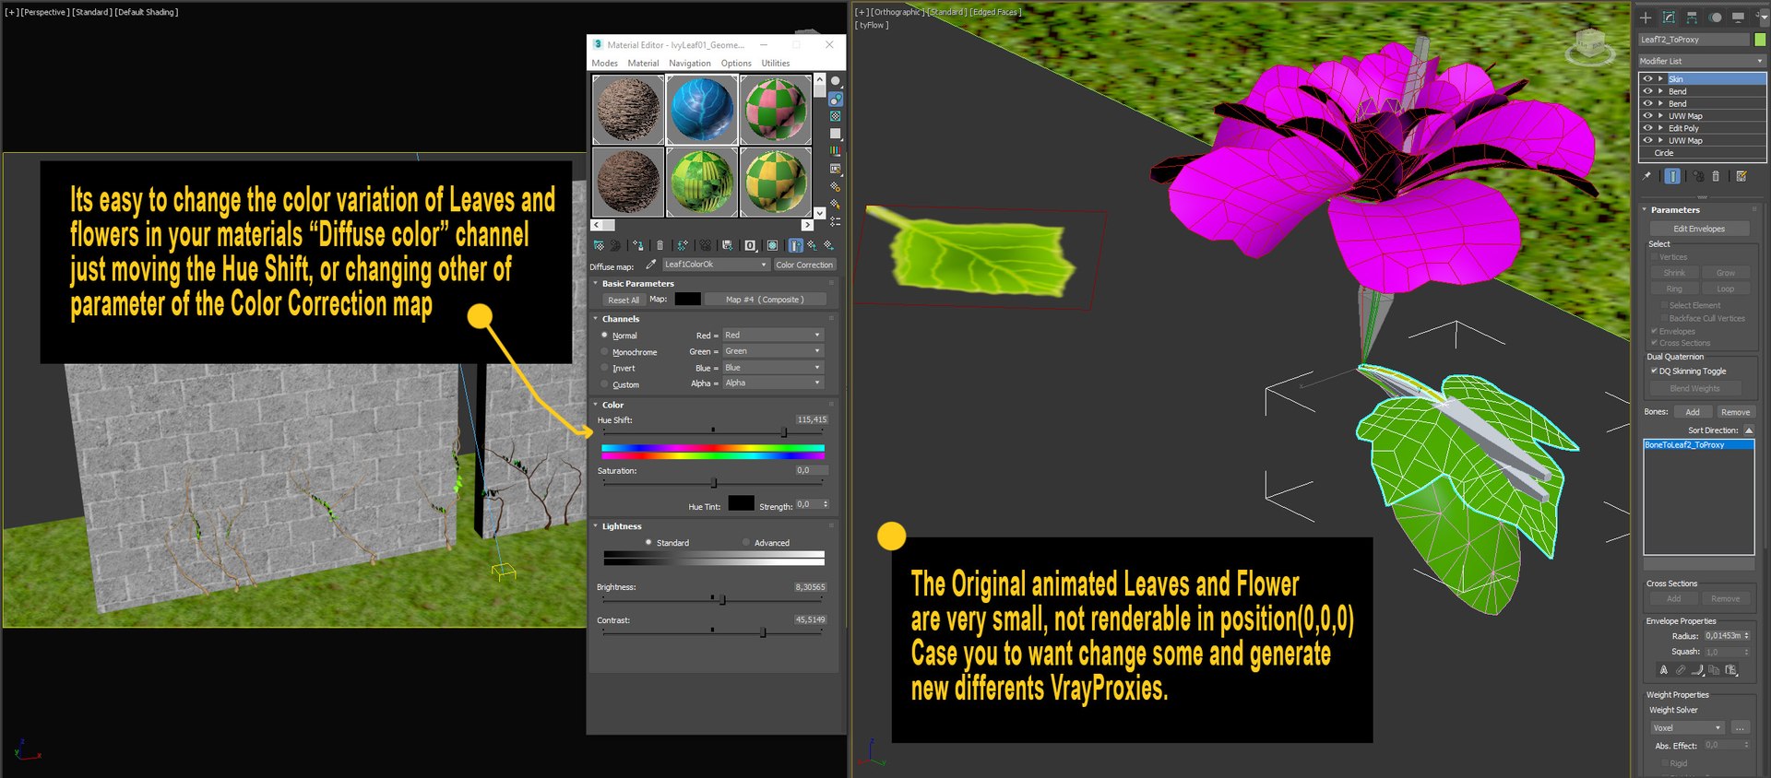Click the Reset All button
The width and height of the screenshot is (1771, 778).
624,300
